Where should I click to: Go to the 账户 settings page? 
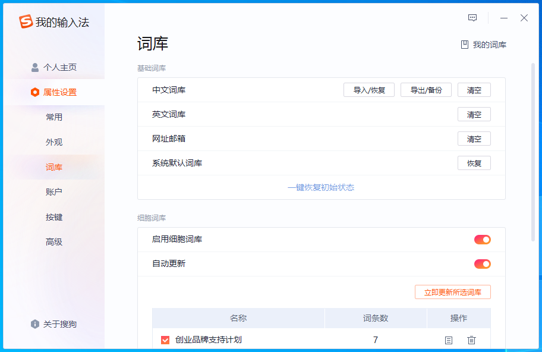(54, 192)
